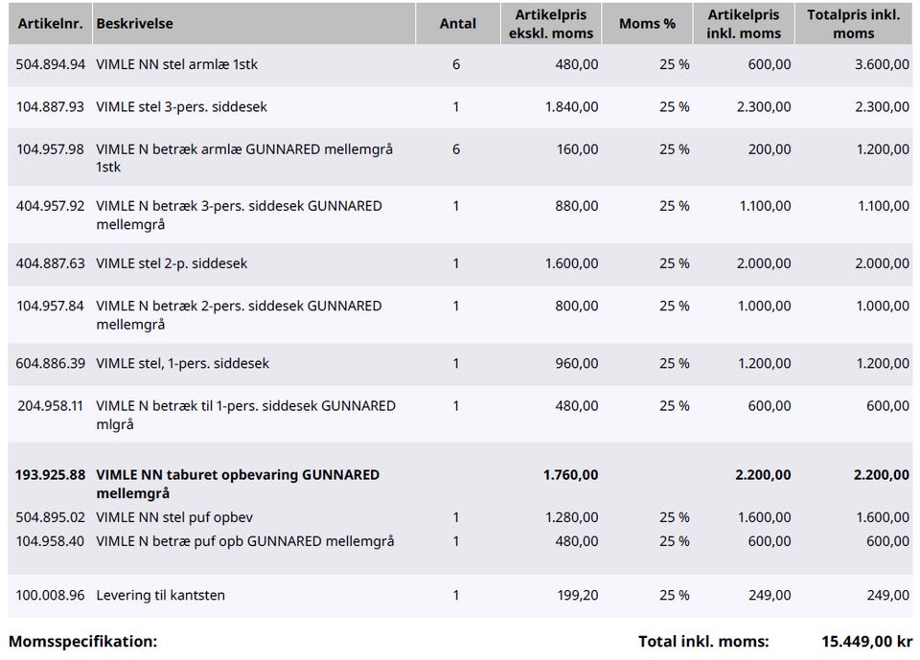The height and width of the screenshot is (660, 920).
Task: Select description 'VIMLE NN stel armlæ 1stk'
Action: point(176,64)
